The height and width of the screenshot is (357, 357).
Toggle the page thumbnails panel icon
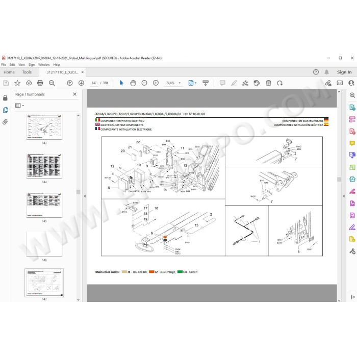(x=5, y=110)
